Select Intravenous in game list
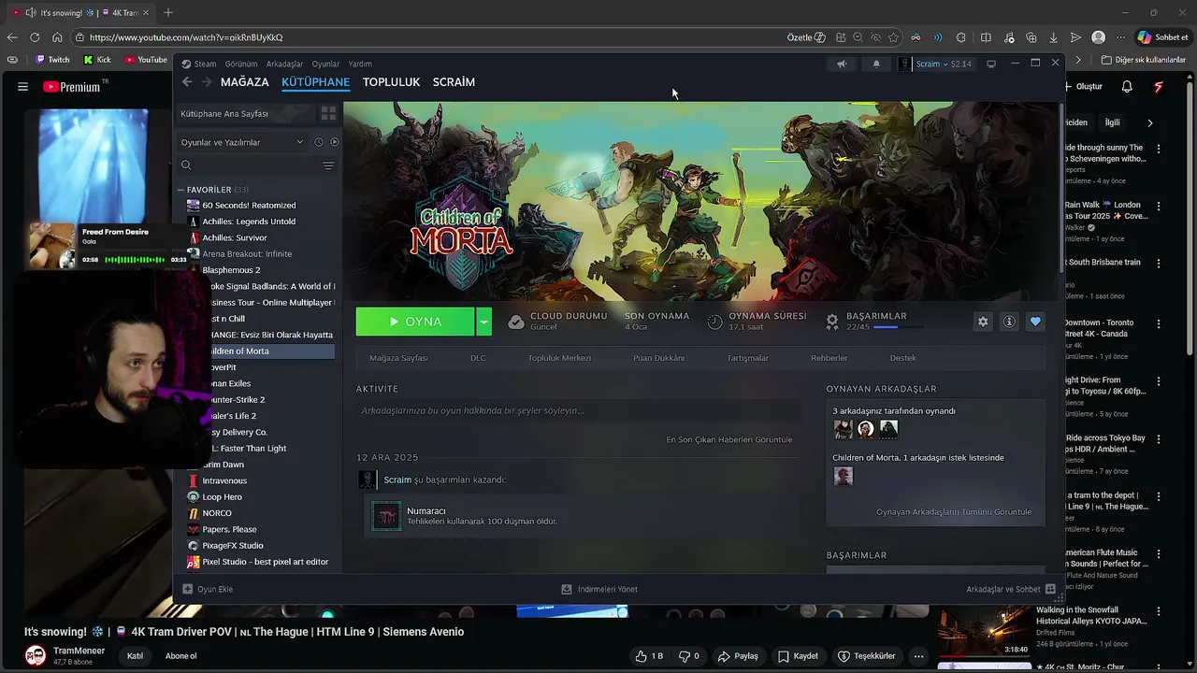Image resolution: width=1197 pixels, height=673 pixels. coord(224,480)
